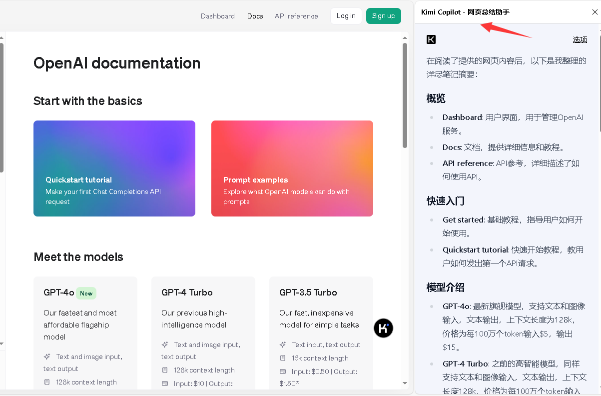Click pricing card icon in GPT-4 Turbo card

[x=165, y=383]
